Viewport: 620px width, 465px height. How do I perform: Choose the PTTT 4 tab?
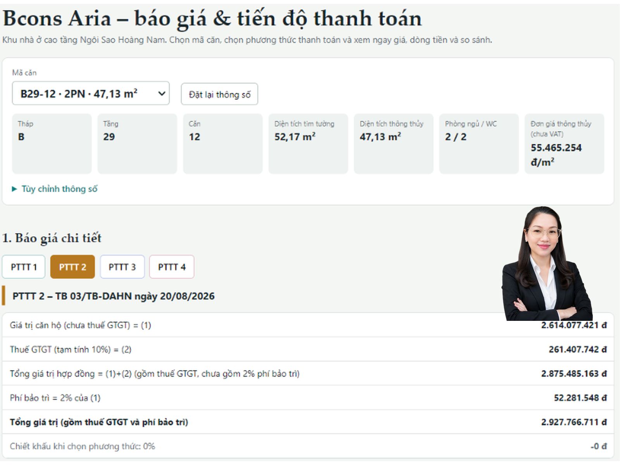pyautogui.click(x=172, y=267)
